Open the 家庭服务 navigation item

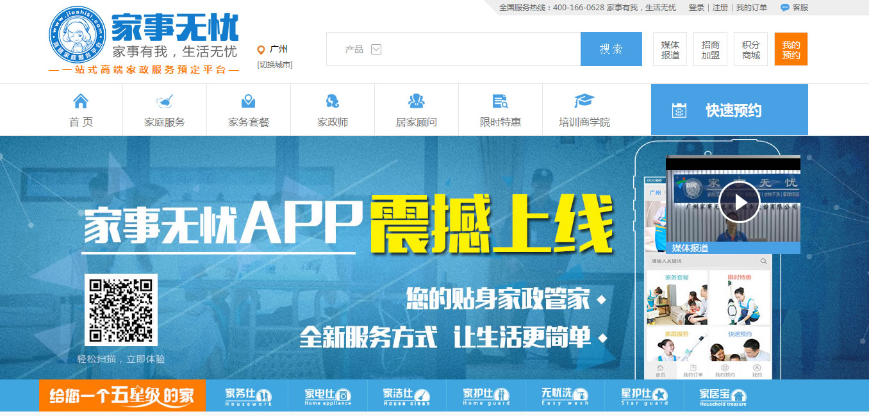[165, 110]
